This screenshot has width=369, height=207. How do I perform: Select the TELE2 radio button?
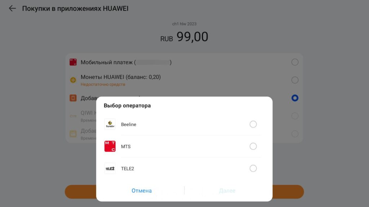click(x=253, y=168)
